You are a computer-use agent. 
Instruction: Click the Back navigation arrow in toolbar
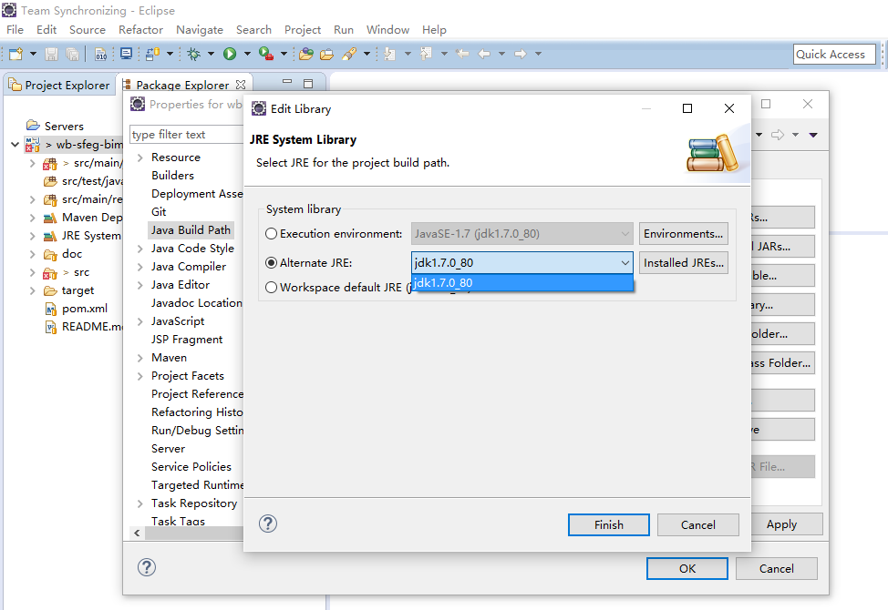483,54
